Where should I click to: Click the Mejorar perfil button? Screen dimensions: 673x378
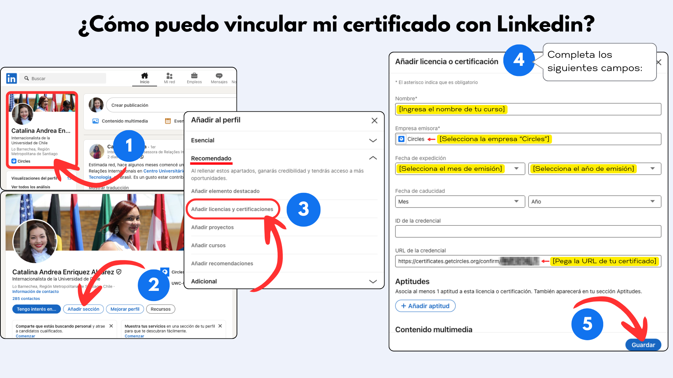(x=125, y=309)
